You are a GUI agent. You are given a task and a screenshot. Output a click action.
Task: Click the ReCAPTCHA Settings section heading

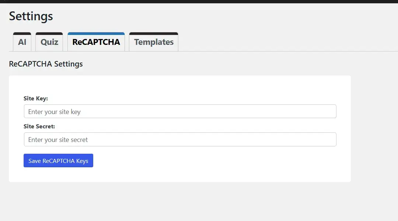coord(46,64)
